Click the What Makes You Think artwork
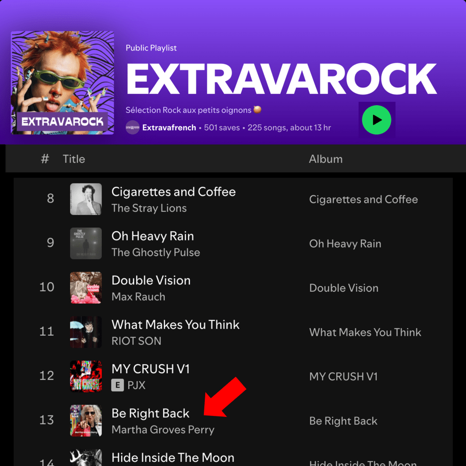This screenshot has height=466, width=466. pyautogui.click(x=86, y=332)
